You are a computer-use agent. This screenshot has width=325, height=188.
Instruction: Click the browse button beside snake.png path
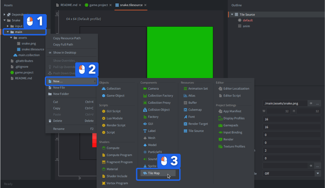(318, 103)
